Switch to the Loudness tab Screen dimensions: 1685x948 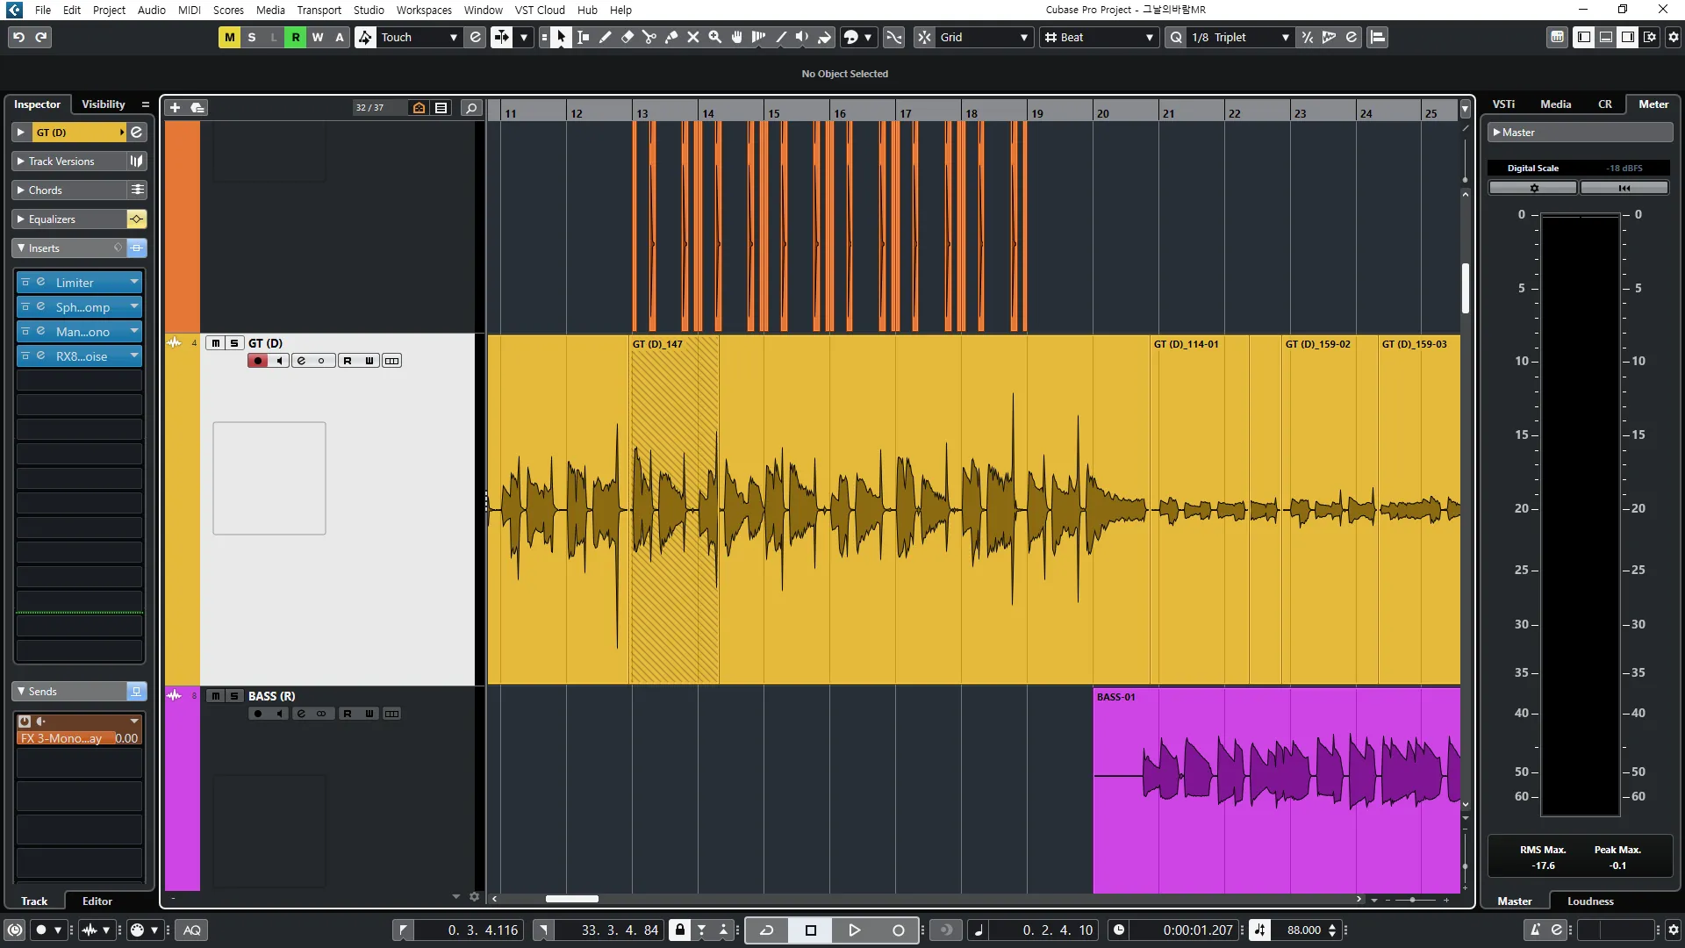[1590, 901]
